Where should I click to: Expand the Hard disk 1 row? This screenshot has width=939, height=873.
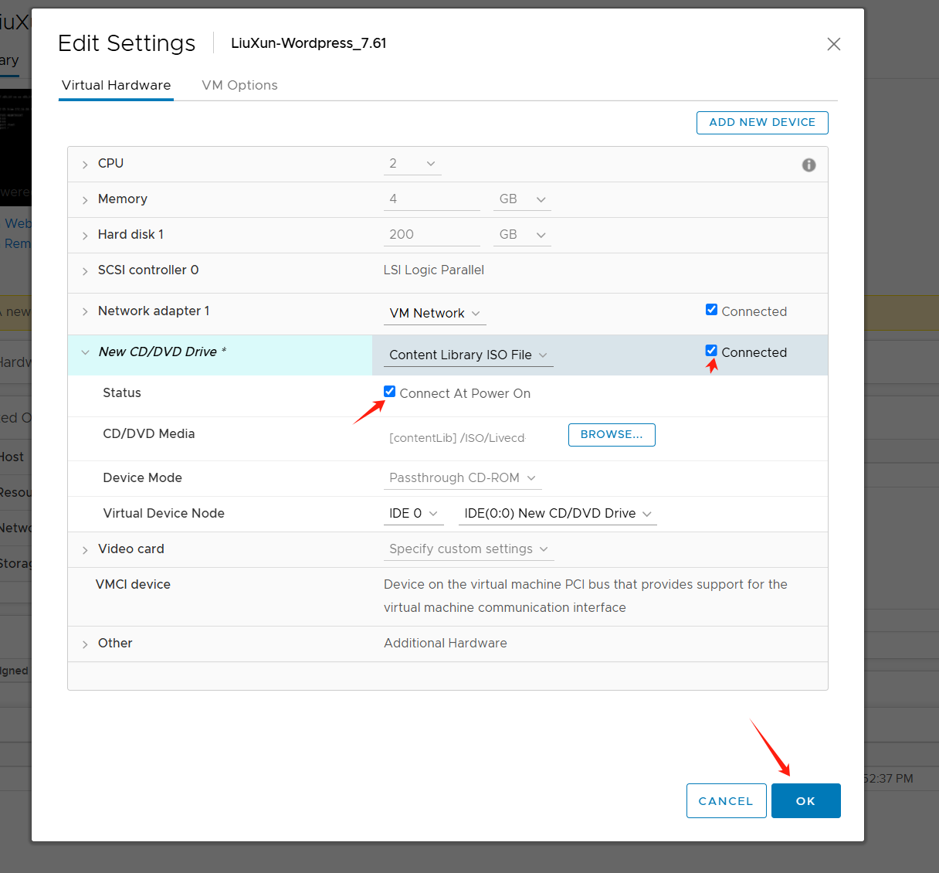tap(85, 236)
